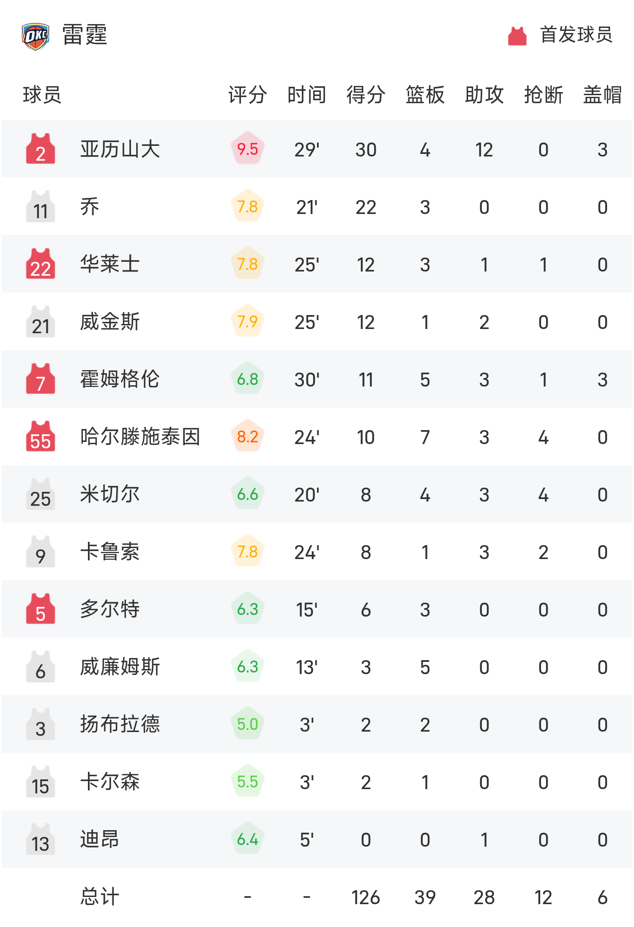634x927 pixels.
Task: Tap the 雷霆 team name
Action: pyautogui.click(x=85, y=35)
